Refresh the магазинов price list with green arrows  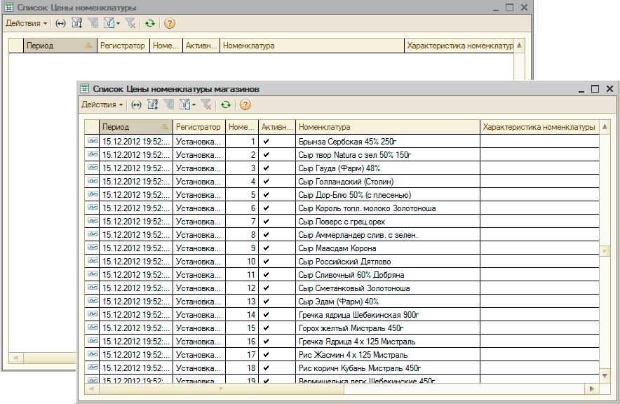point(225,105)
